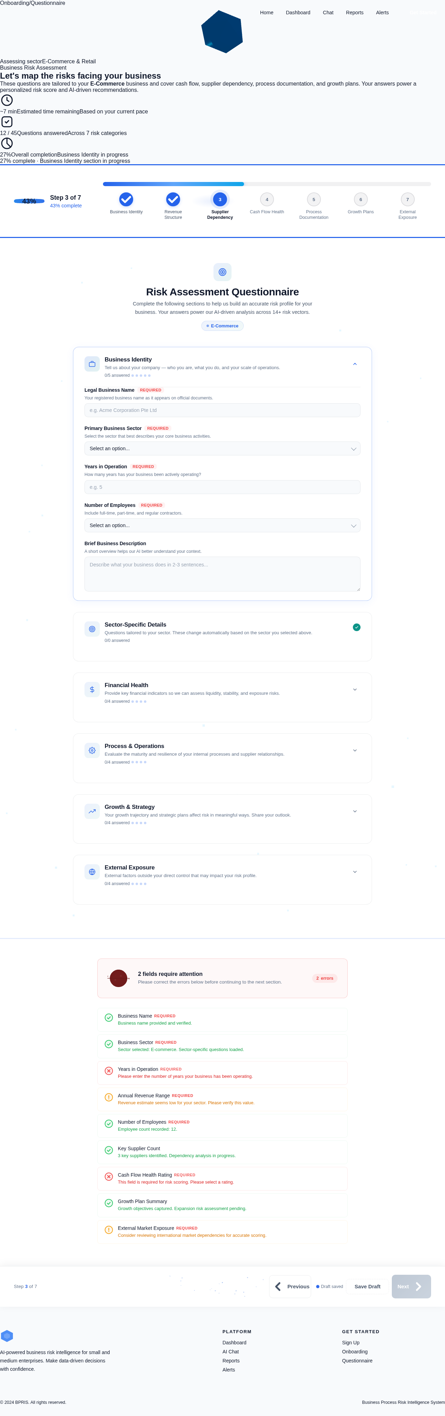Open Alerts in the top navigation

tap(382, 13)
